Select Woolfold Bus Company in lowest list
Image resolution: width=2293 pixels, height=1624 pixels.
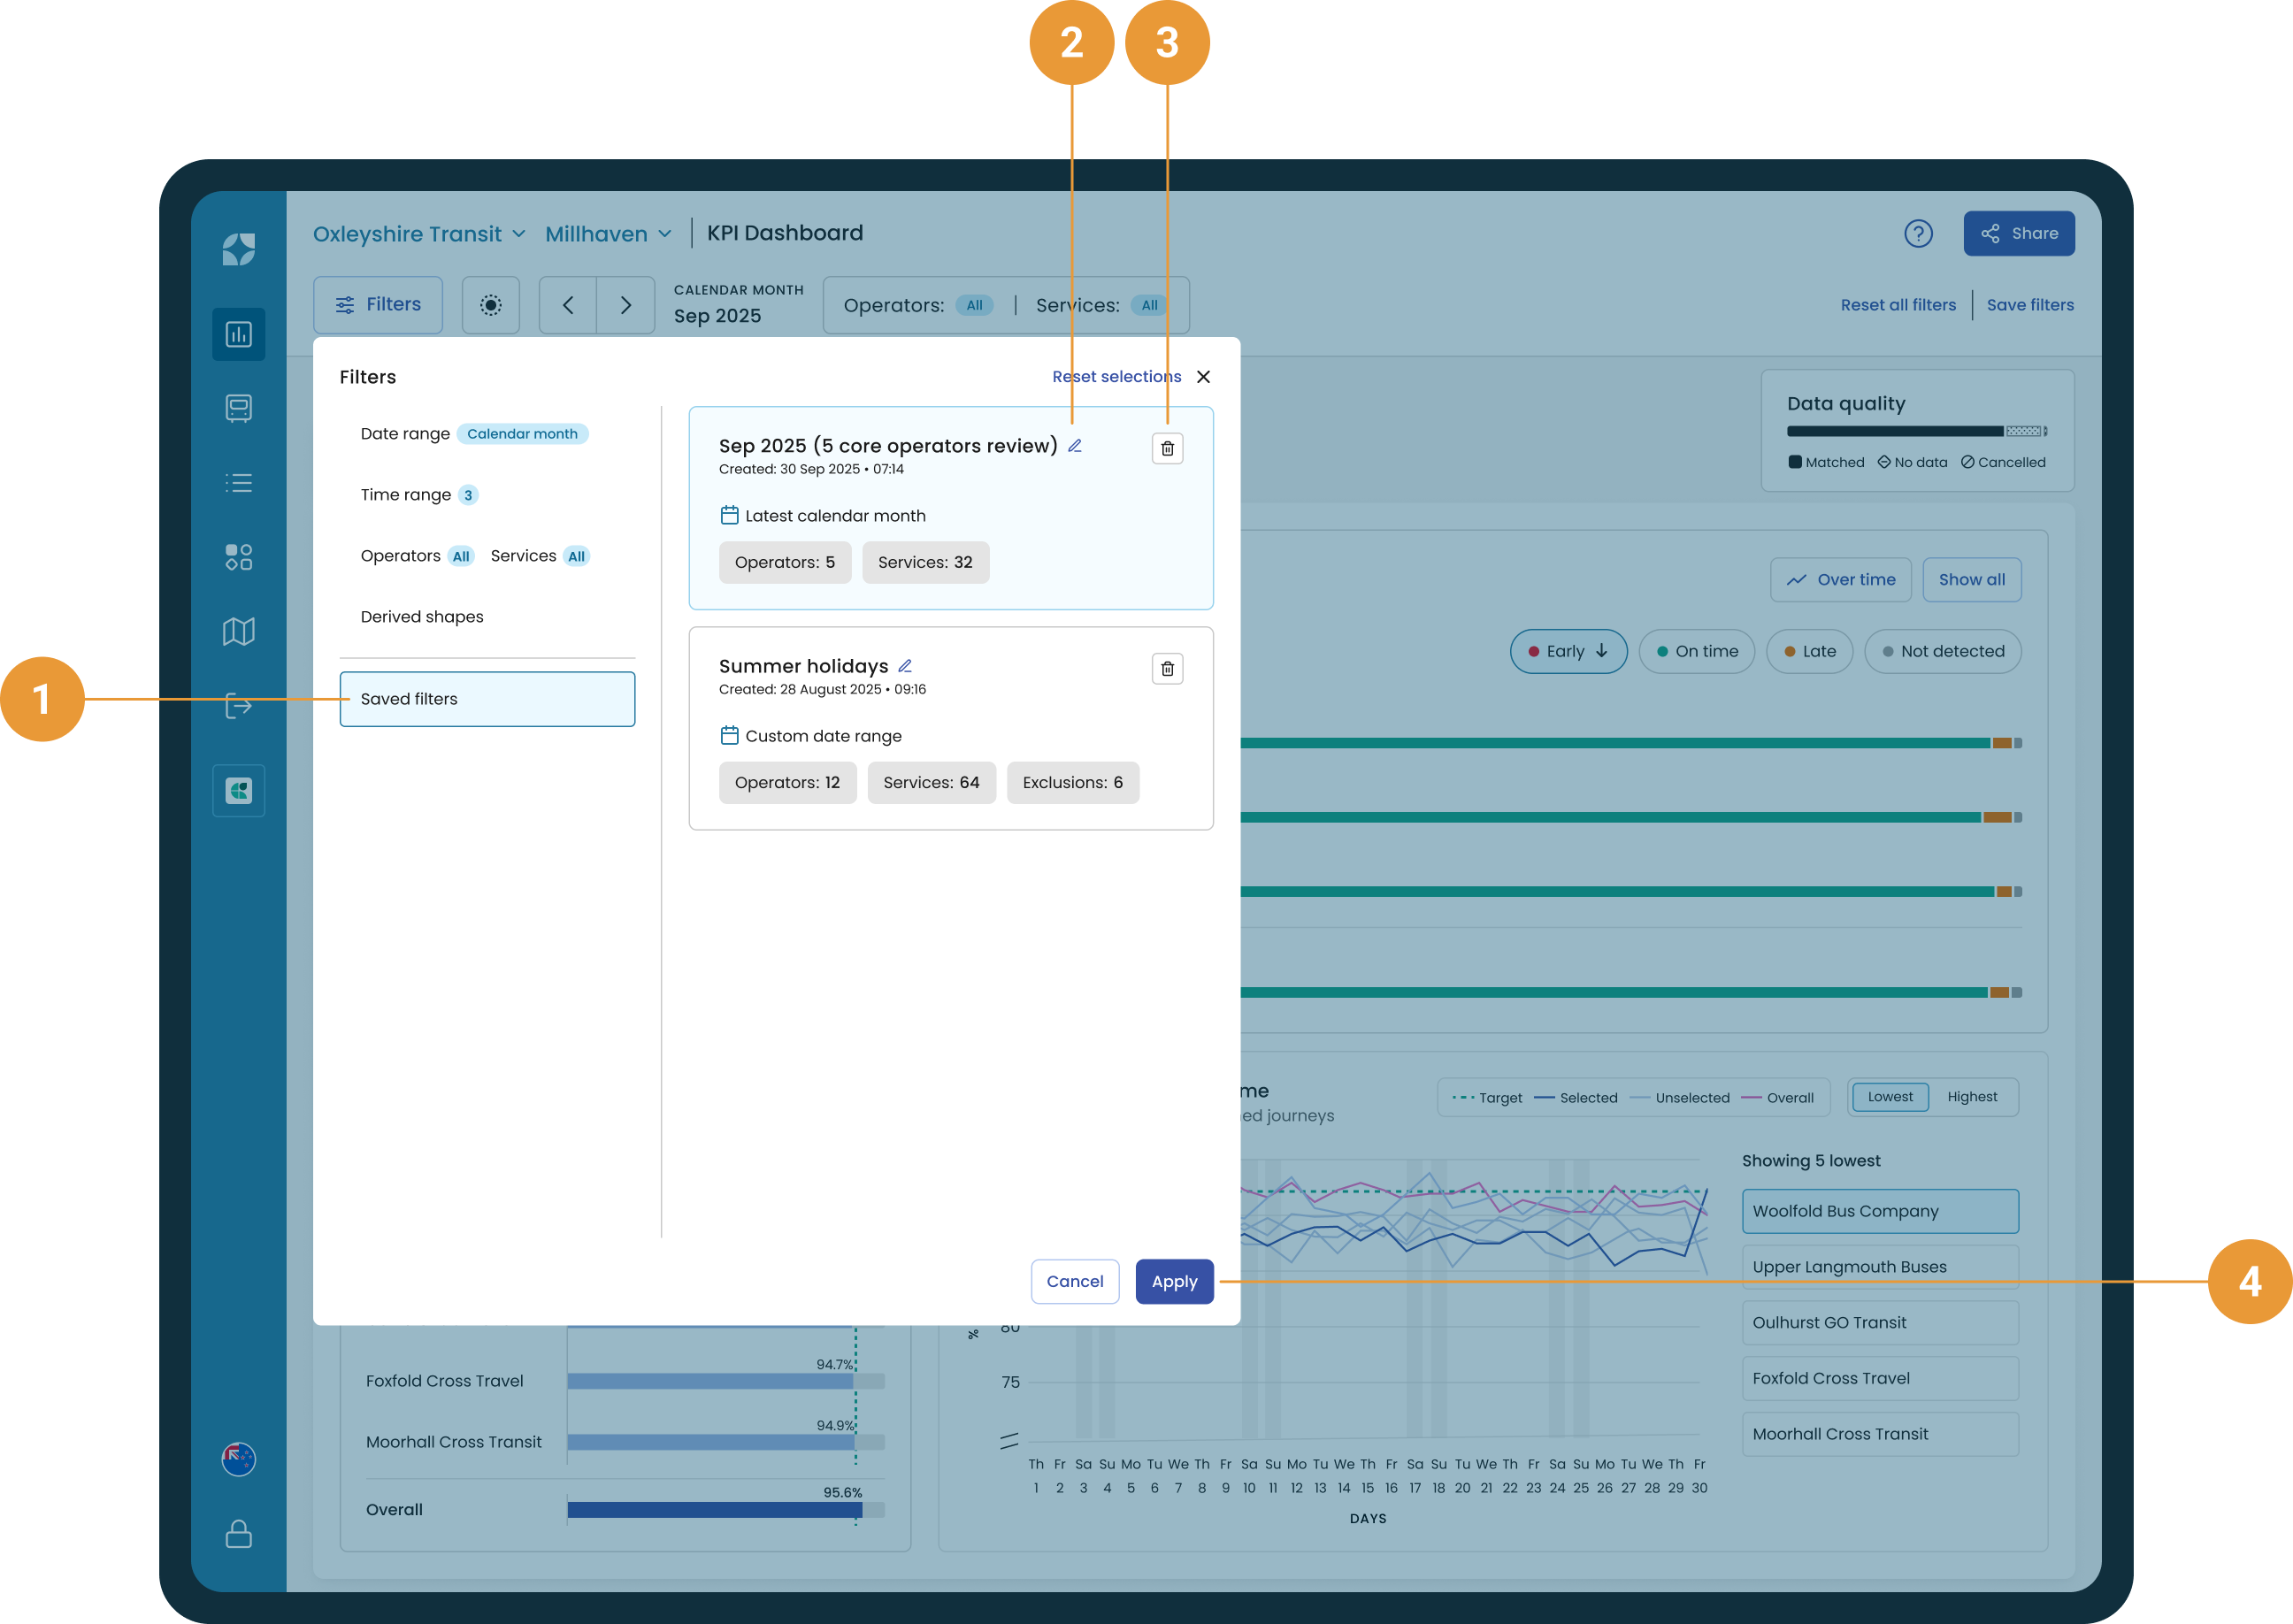1879,1211
